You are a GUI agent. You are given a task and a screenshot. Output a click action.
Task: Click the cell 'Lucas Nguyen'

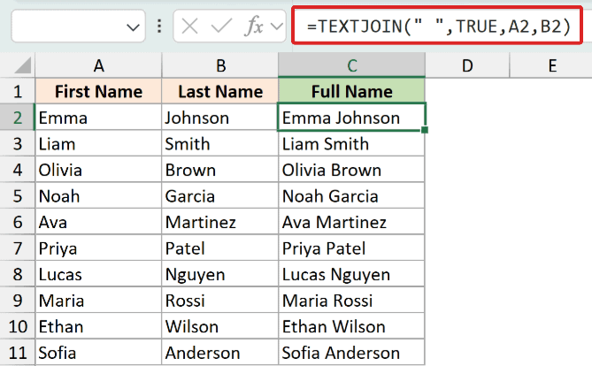[352, 274]
